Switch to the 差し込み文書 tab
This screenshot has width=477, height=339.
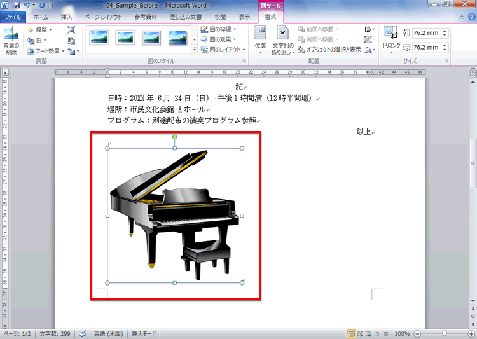(186, 17)
